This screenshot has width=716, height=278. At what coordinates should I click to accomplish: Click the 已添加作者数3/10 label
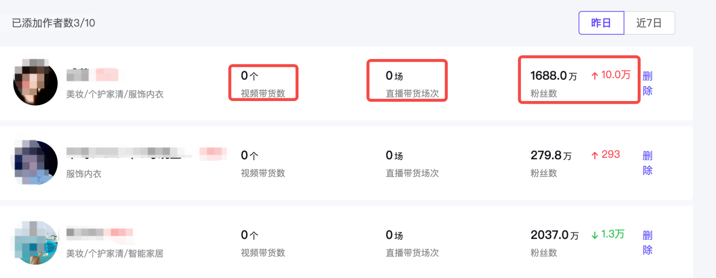coord(53,23)
